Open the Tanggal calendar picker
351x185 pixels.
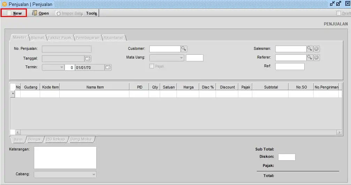point(88,59)
